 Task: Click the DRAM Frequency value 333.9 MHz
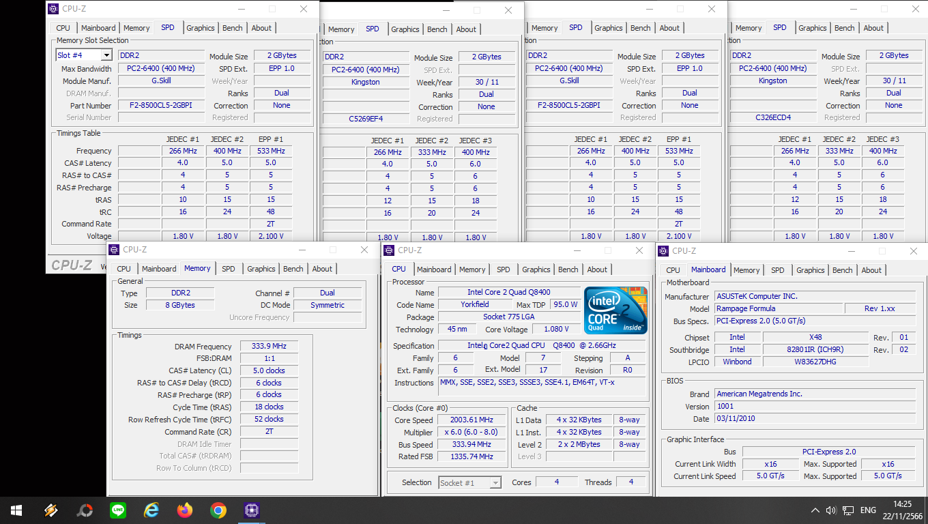269,346
